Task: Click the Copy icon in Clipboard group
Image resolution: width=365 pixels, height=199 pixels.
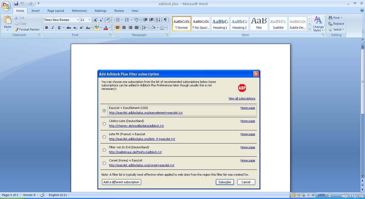Action: coord(17,24)
